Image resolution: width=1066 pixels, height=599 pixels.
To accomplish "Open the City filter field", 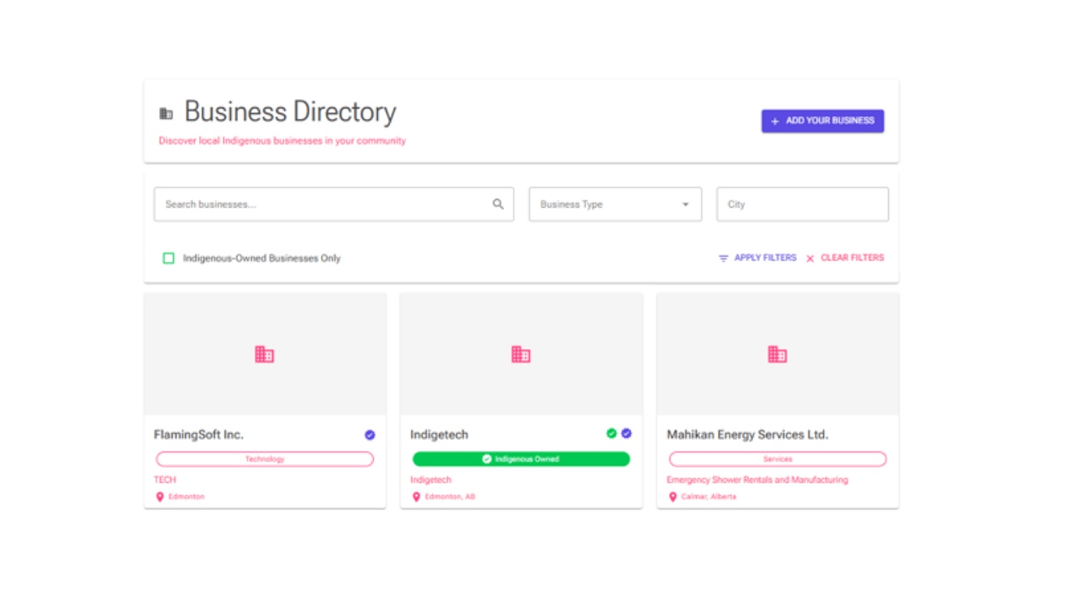I will click(x=802, y=204).
